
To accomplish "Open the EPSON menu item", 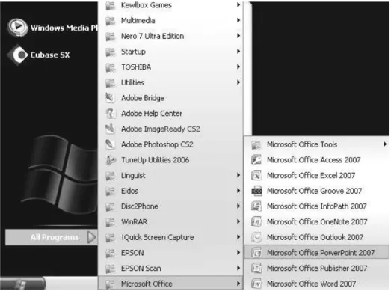I will point(170,253).
